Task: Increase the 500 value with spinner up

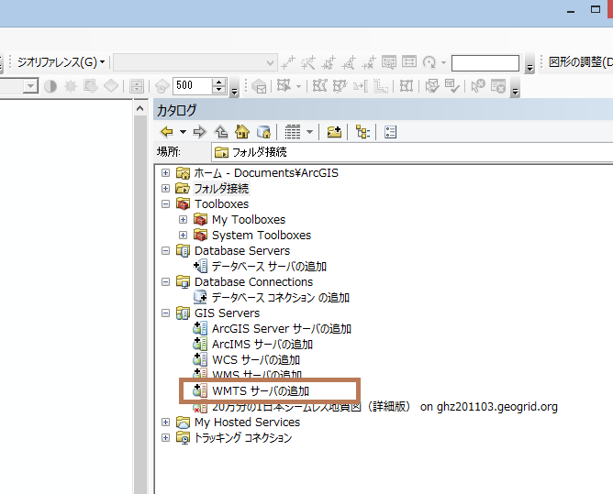Action: [x=219, y=82]
